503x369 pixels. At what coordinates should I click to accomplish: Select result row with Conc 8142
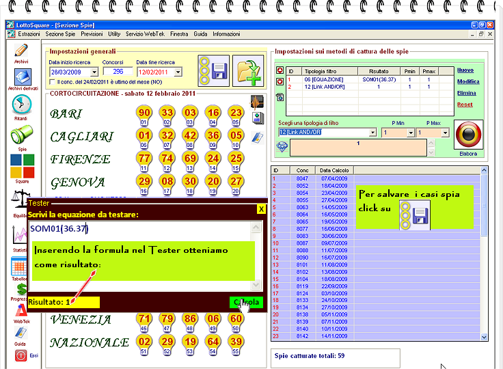[x=376, y=336]
